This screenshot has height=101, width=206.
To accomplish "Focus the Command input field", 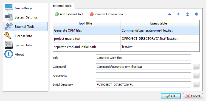I will click(143, 67).
